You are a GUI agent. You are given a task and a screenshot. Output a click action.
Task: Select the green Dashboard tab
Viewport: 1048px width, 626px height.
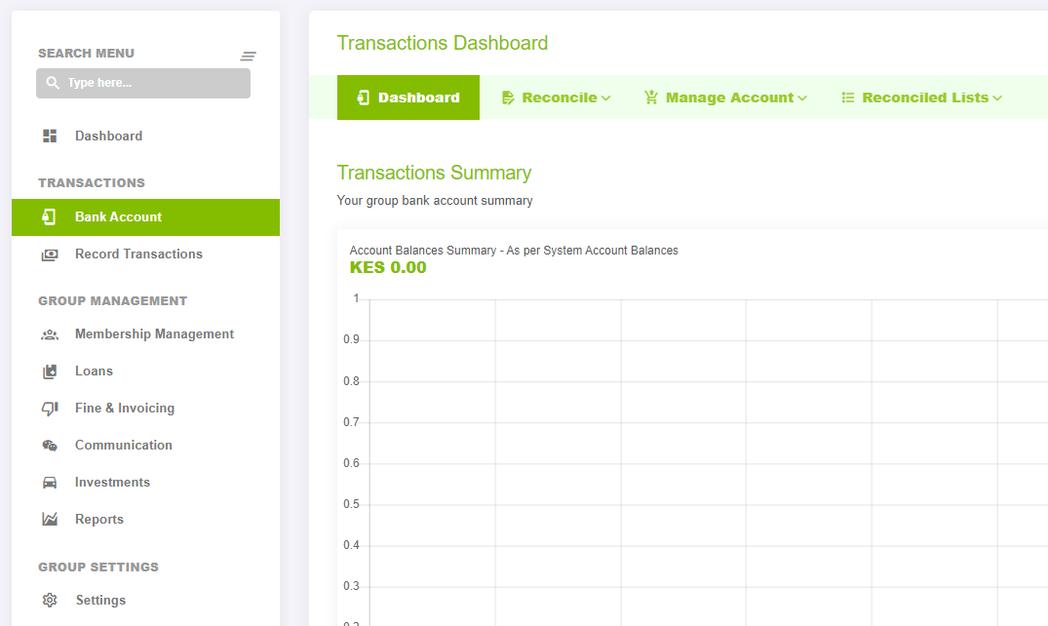coord(408,98)
